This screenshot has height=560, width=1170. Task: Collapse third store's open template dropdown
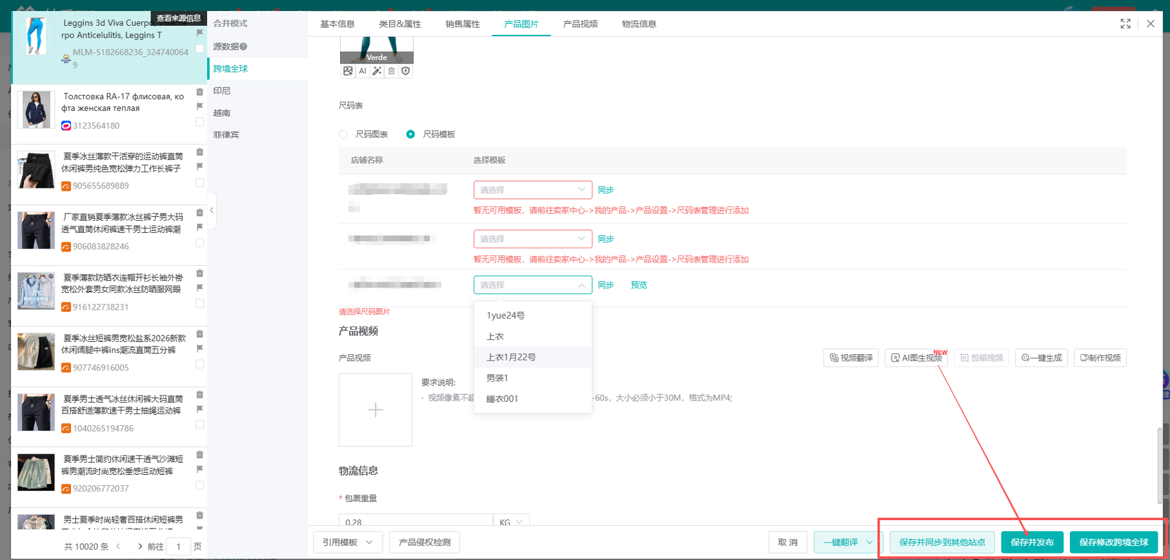point(532,285)
